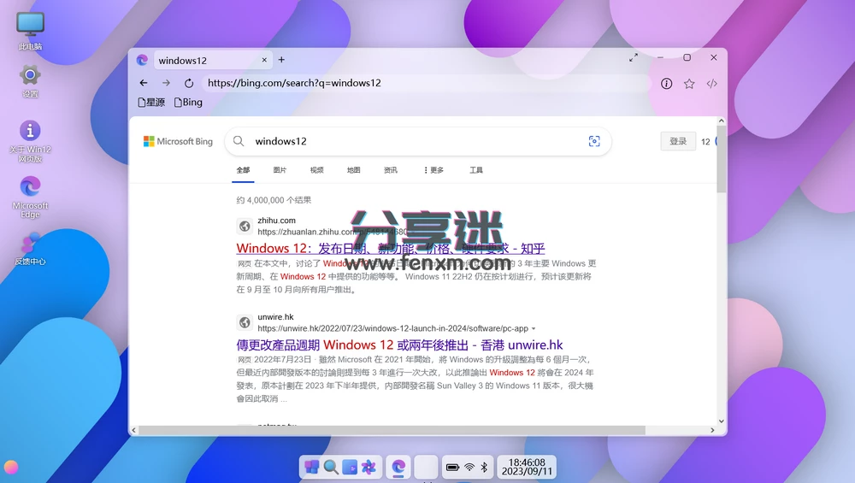Open developer tools code icon
855x483 pixels.
point(711,84)
